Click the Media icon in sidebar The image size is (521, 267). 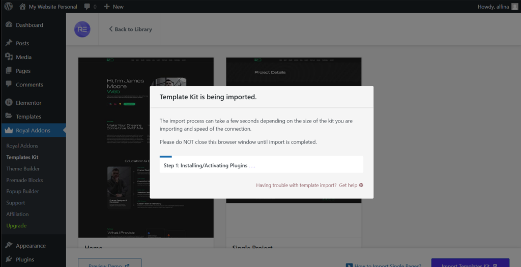point(9,57)
